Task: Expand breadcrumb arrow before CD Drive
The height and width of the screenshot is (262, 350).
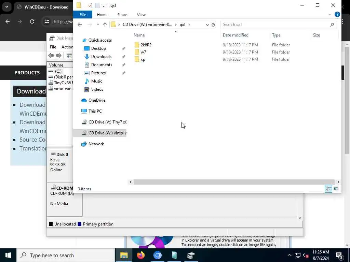Action: point(119,25)
